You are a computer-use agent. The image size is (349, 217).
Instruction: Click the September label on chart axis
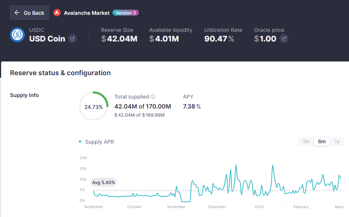pyautogui.click(x=94, y=207)
